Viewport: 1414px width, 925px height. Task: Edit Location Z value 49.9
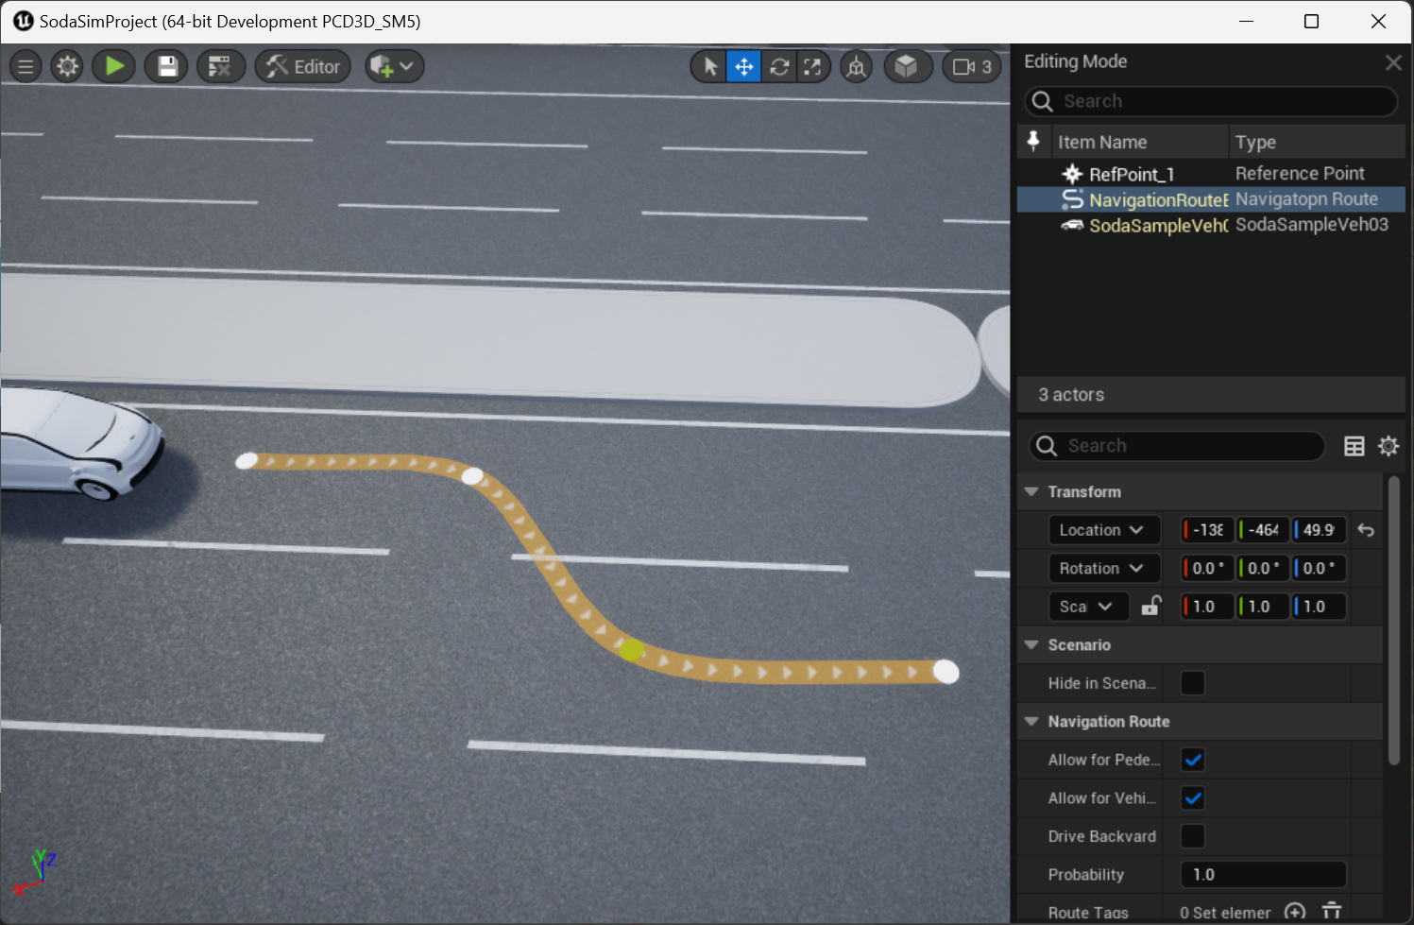point(1320,530)
